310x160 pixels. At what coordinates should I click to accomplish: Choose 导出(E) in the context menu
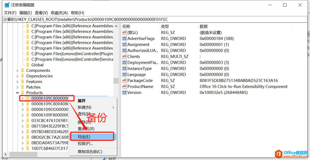(x=84, y=137)
